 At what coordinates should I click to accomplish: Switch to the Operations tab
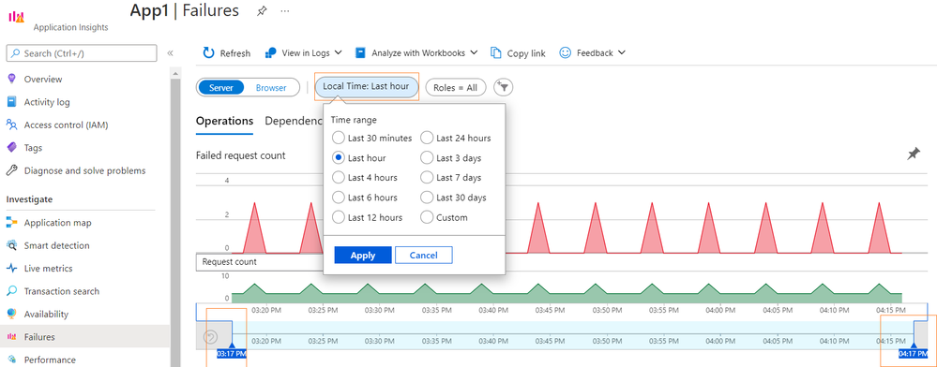point(225,121)
